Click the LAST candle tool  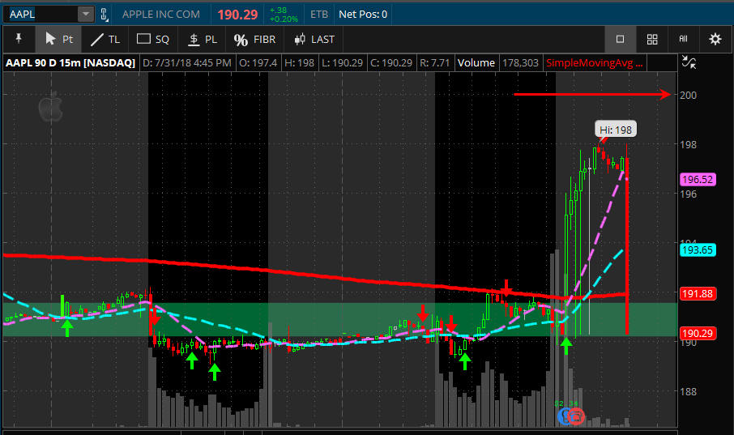click(x=314, y=40)
